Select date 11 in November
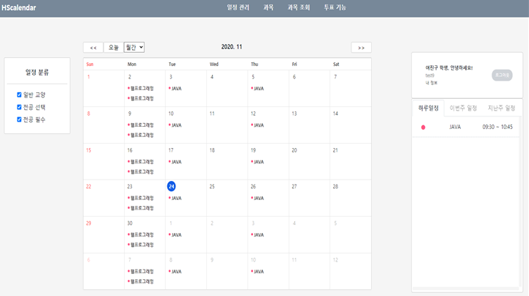The width and height of the screenshot is (529, 296). (x=212, y=114)
